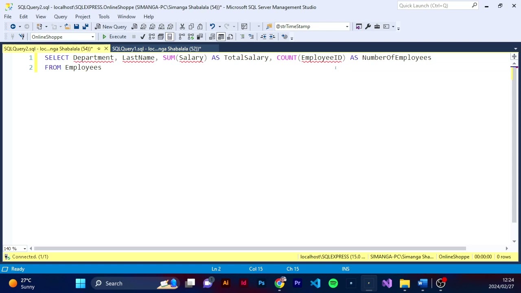This screenshot has width=521, height=293.
Task: Increase the line indent
Action: tap(272, 37)
